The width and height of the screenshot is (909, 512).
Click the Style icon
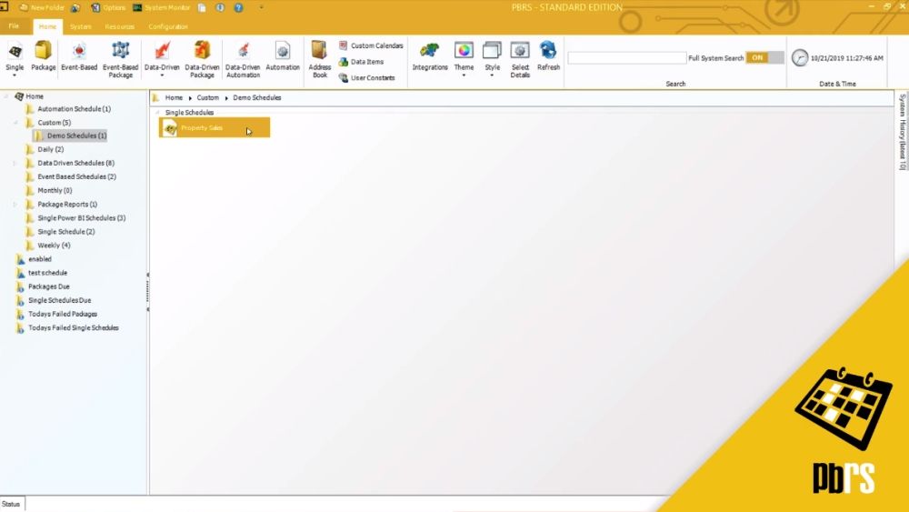(492, 50)
